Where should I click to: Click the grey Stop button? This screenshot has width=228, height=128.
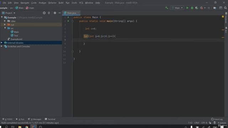[x=209, y=8]
